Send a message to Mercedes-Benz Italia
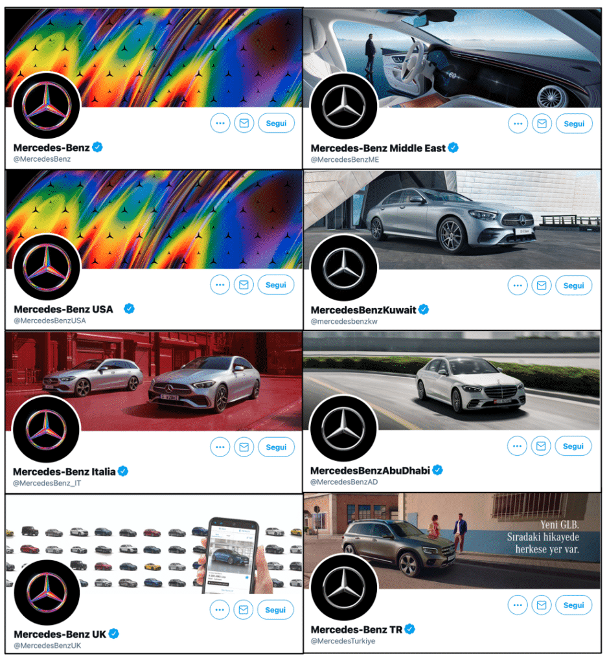This screenshot has width=607, height=663. coord(244,447)
